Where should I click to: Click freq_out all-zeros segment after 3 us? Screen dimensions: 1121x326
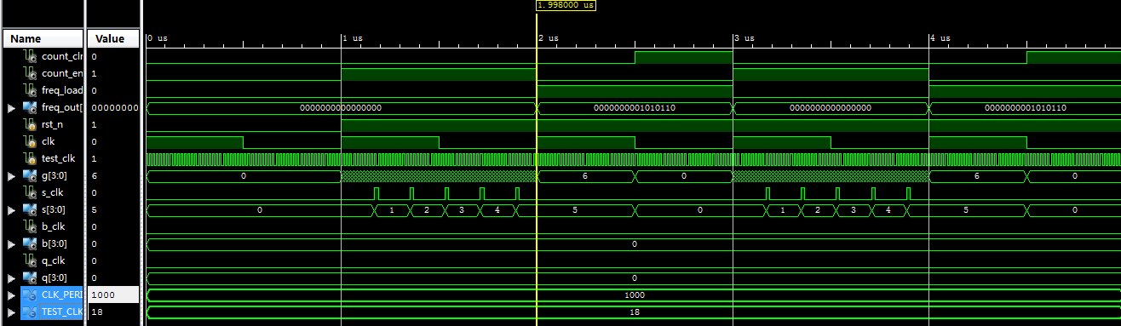click(x=831, y=108)
